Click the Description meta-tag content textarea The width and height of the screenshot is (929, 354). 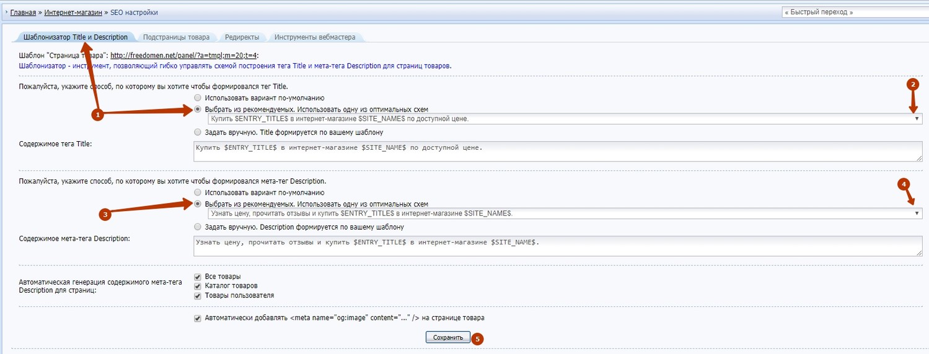pos(558,246)
